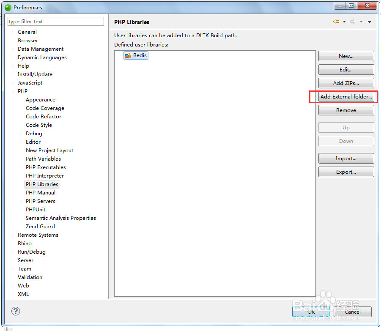The height and width of the screenshot is (331, 381).
Task: Open Code Coverage preferences
Action: point(45,108)
